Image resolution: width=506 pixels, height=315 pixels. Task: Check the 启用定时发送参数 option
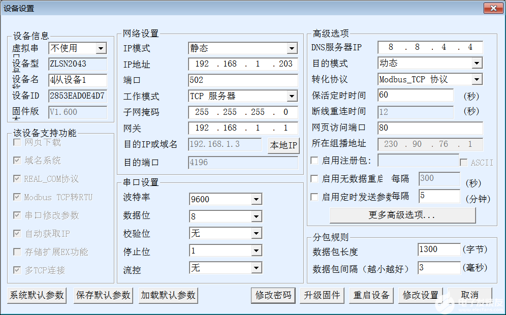pos(314,197)
